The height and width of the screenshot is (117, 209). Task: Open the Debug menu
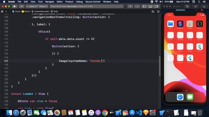[79, 2]
